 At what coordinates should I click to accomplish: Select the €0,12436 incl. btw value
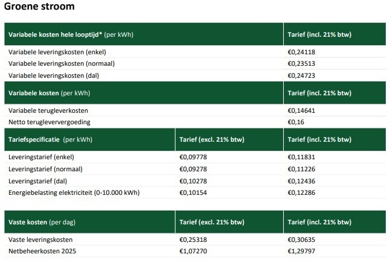302,180
